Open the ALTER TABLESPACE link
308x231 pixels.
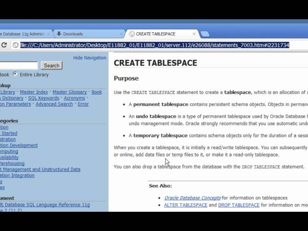(x=186, y=205)
